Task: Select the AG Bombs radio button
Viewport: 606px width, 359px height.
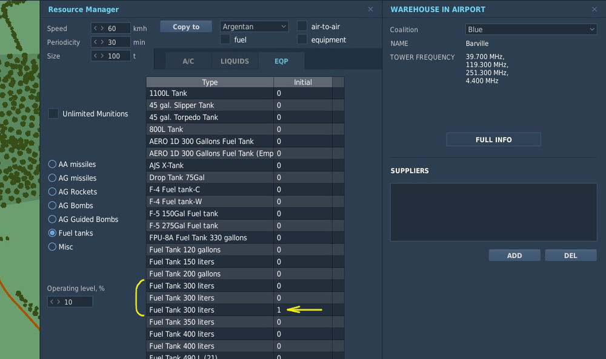Action: [x=52, y=205]
